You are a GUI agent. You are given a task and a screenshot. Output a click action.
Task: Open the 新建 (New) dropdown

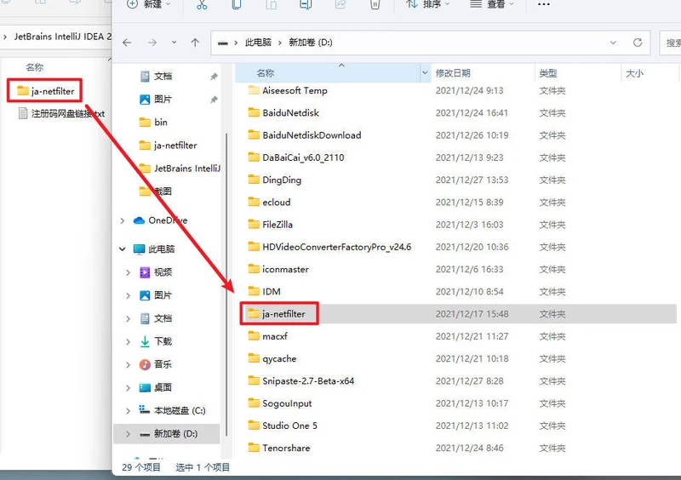(x=148, y=5)
